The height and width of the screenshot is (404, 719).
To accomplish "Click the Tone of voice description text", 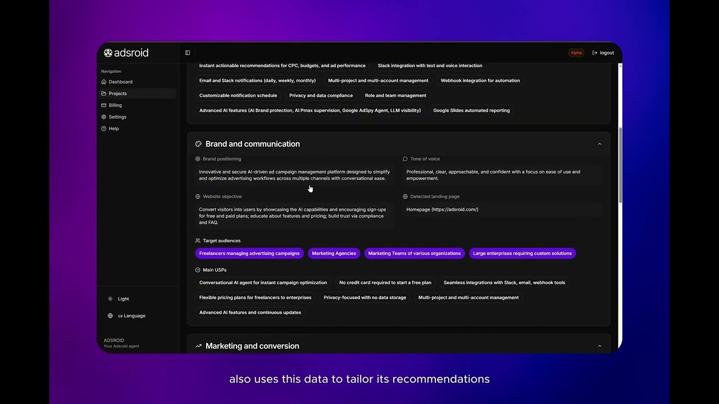I will [x=493, y=175].
